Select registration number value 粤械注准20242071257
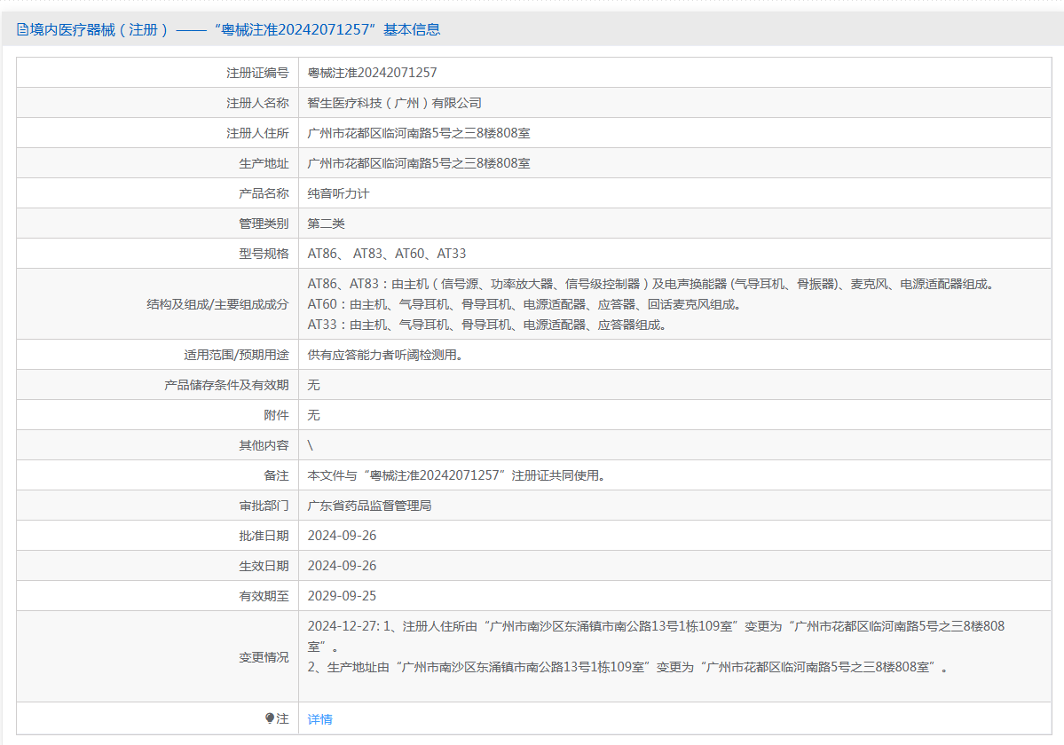The width and height of the screenshot is (1064, 745). (372, 73)
